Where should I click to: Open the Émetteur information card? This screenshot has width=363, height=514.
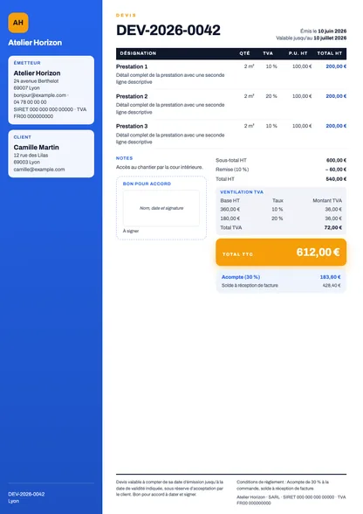tap(51, 90)
